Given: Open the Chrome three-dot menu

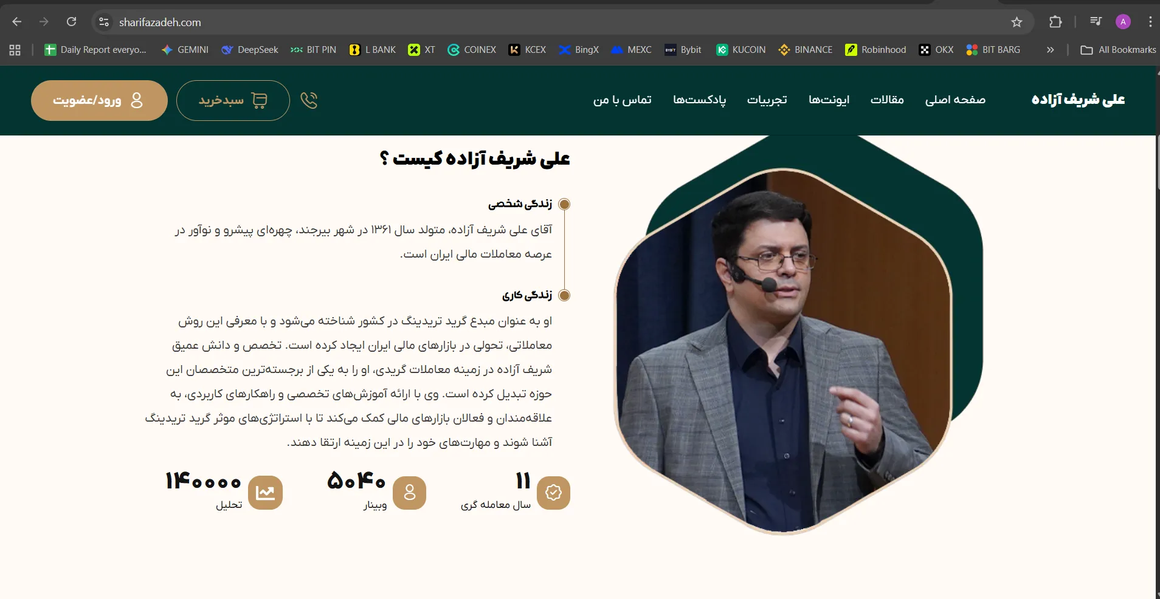Looking at the screenshot, I should [x=1149, y=22].
